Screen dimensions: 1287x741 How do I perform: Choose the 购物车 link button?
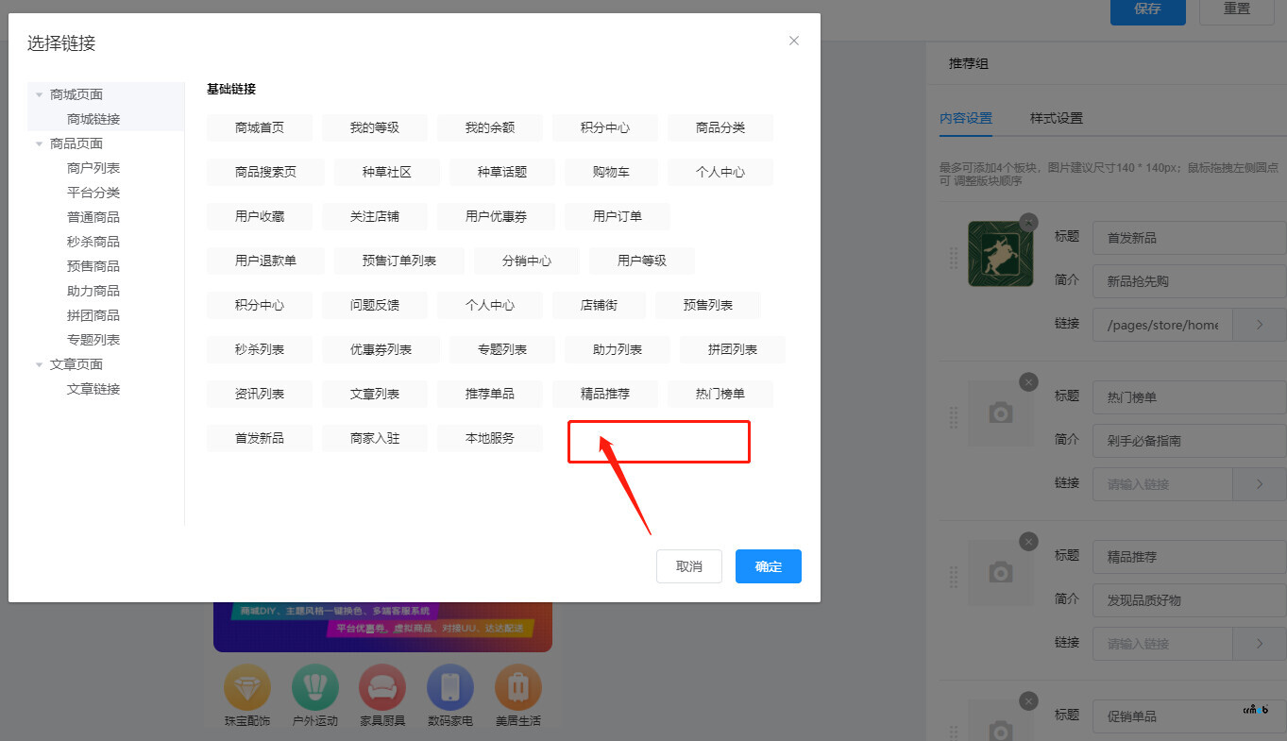click(x=611, y=172)
